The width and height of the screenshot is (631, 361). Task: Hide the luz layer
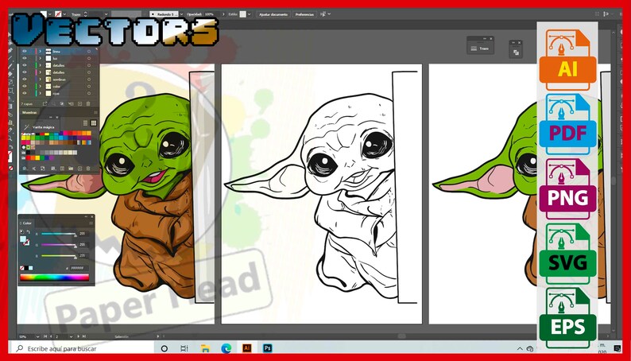tap(25, 58)
